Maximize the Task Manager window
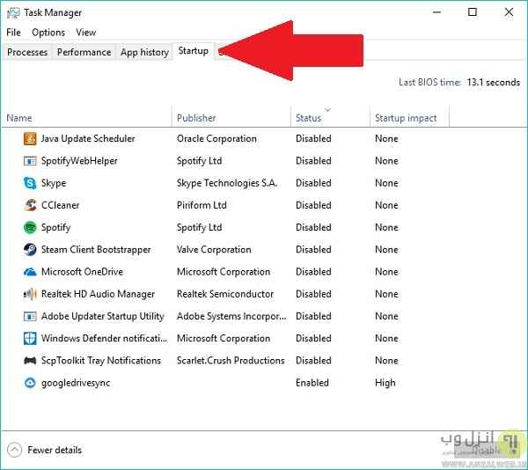 tap(473, 12)
